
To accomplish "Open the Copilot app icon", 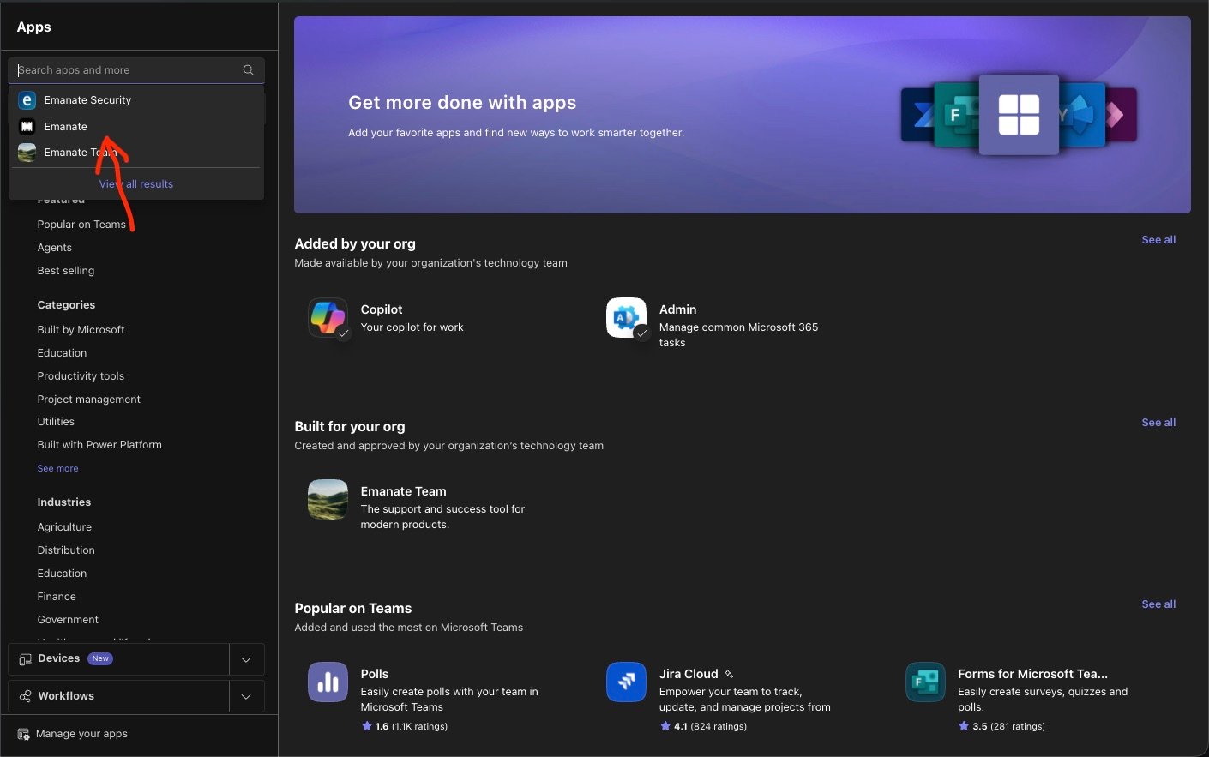I will [328, 318].
